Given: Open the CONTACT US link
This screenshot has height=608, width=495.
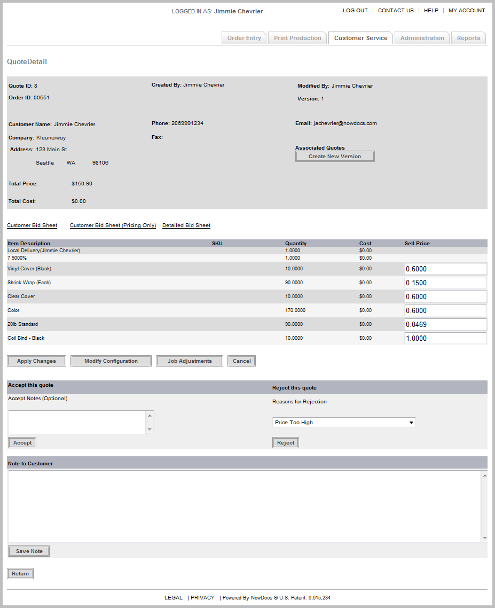Looking at the screenshot, I should point(396,11).
